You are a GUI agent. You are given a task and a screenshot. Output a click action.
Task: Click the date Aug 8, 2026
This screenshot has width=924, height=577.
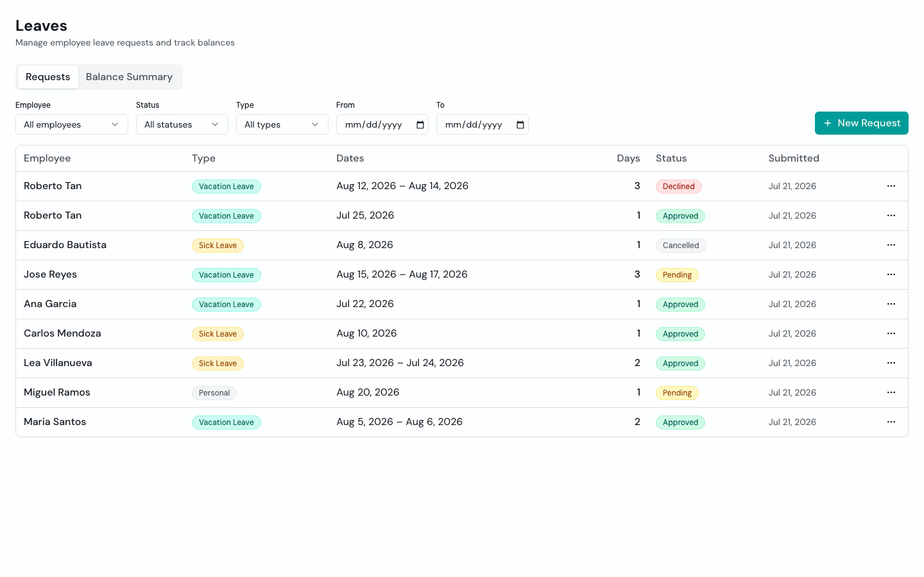point(364,245)
